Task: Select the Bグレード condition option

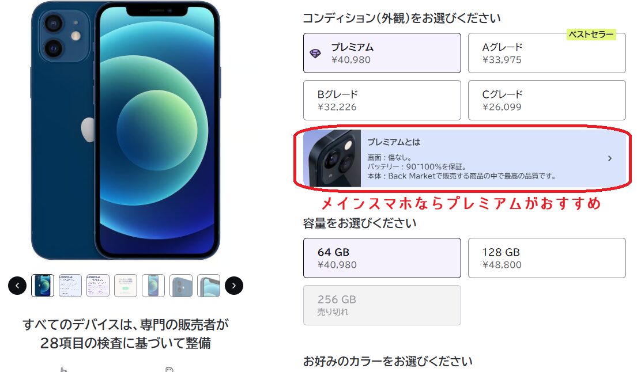Action: click(382, 100)
